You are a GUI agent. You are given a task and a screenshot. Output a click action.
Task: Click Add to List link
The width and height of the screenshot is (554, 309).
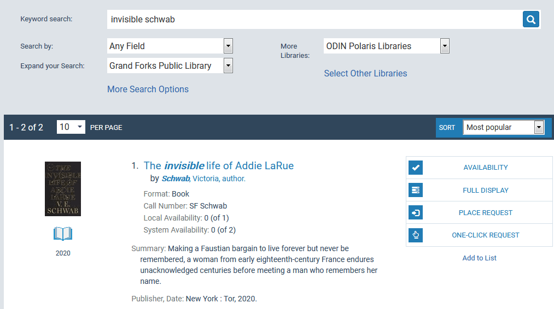[479, 258]
